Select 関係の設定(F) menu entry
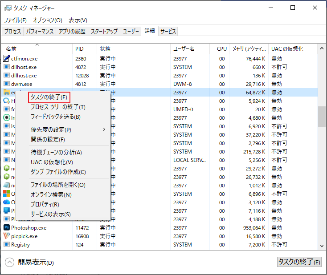The height and width of the screenshot is (275, 327). pos(48,139)
